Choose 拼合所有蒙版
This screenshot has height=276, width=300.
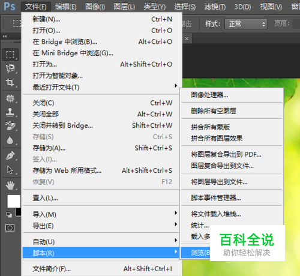232,127
